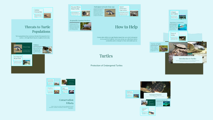The width and height of the screenshot is (213, 120).
Task: Open the Legal Protections subtopic
Action: coord(65,89)
